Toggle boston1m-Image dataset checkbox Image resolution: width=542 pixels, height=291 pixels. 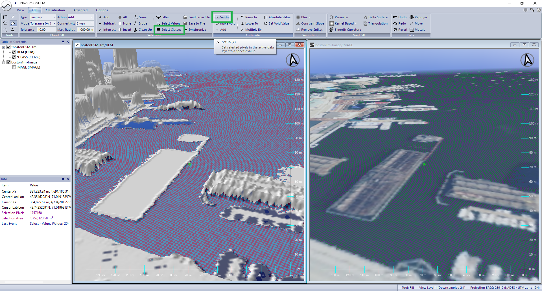pos(8,62)
